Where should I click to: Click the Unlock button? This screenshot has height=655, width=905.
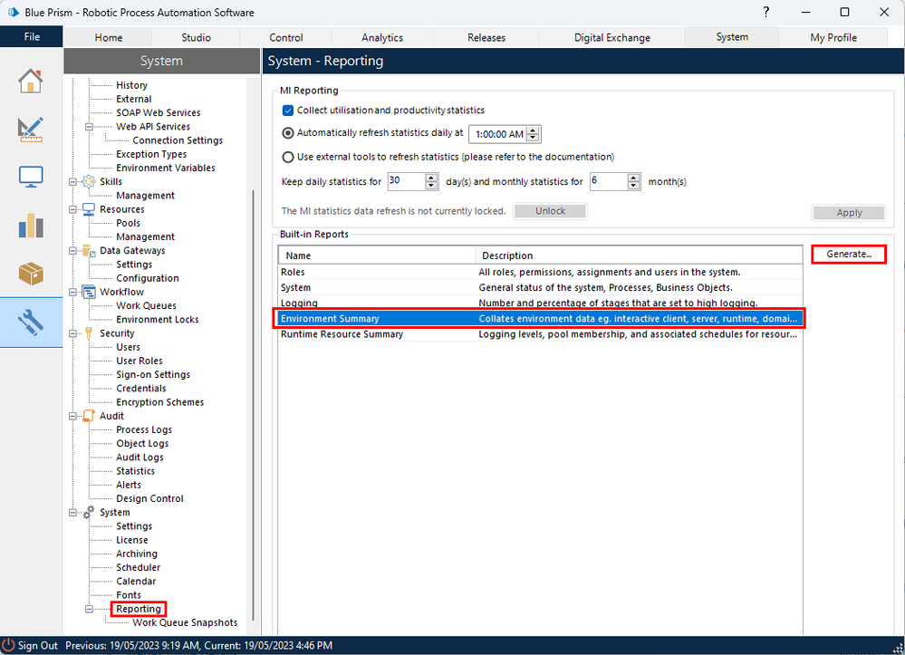550,211
